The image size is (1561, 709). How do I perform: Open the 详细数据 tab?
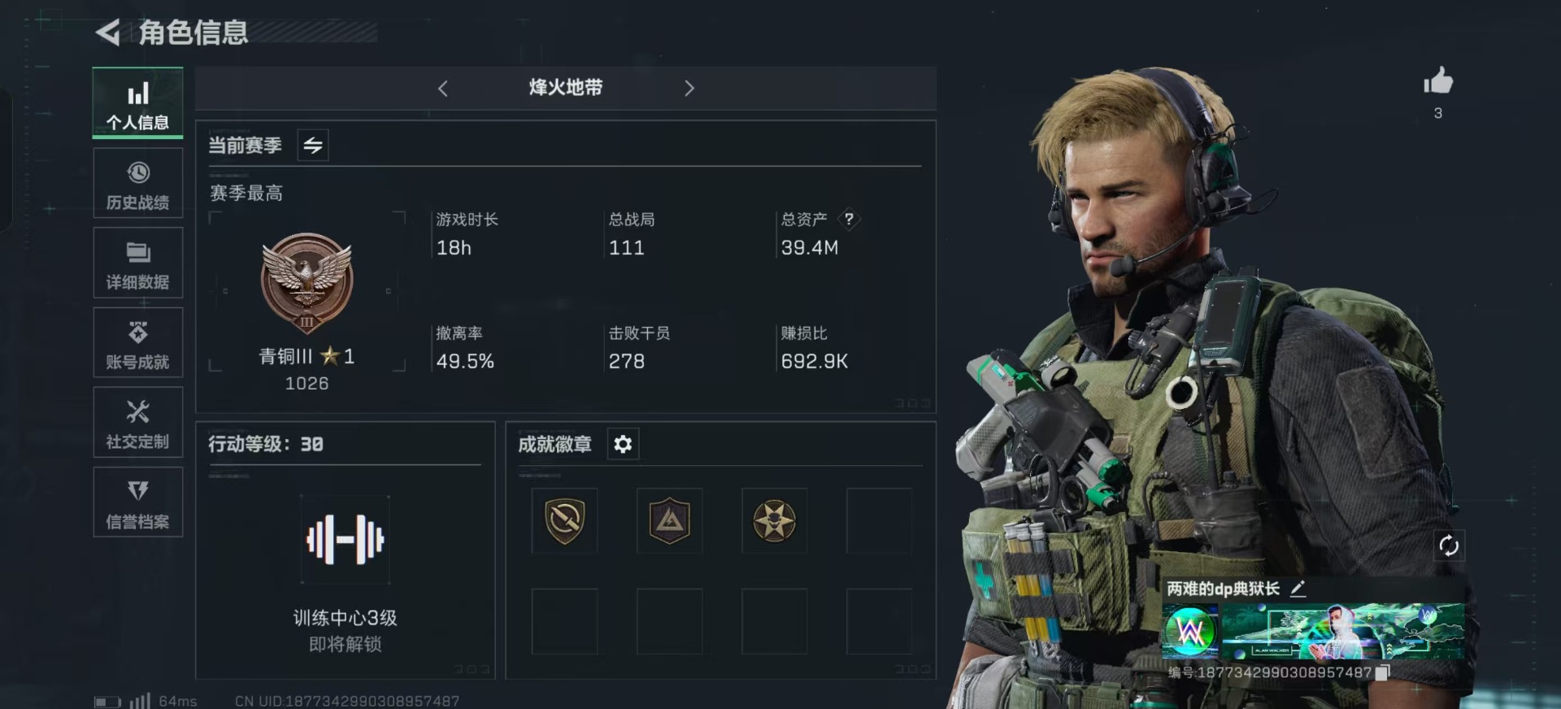point(138,263)
